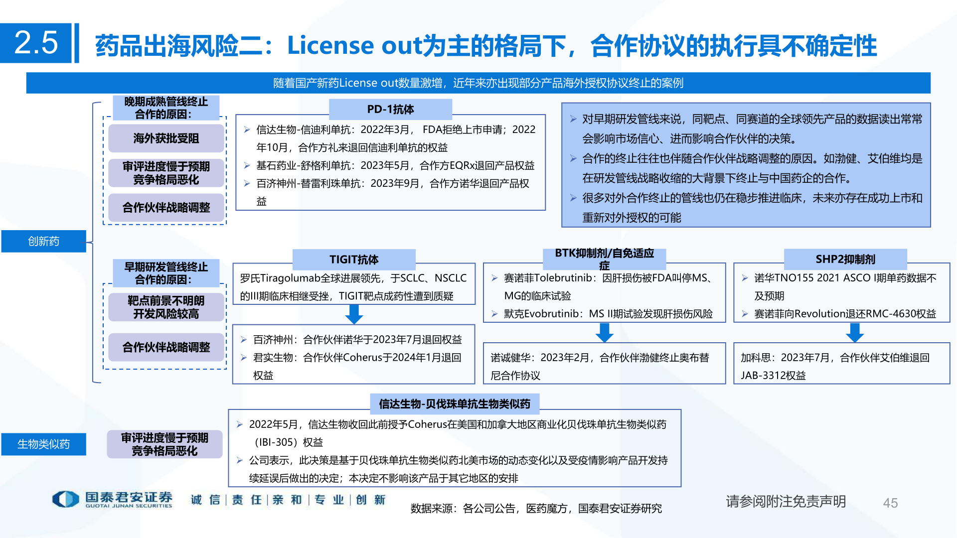
Task: Select the 信达生物-贝伐珠单抗生物类似药 header tab
Action: [x=455, y=403]
